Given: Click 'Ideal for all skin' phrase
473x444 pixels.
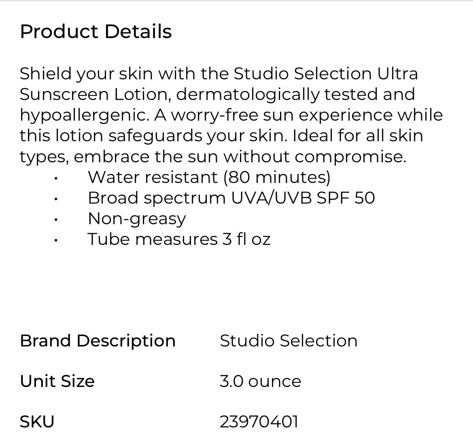Looking at the screenshot, I should pos(358,136).
